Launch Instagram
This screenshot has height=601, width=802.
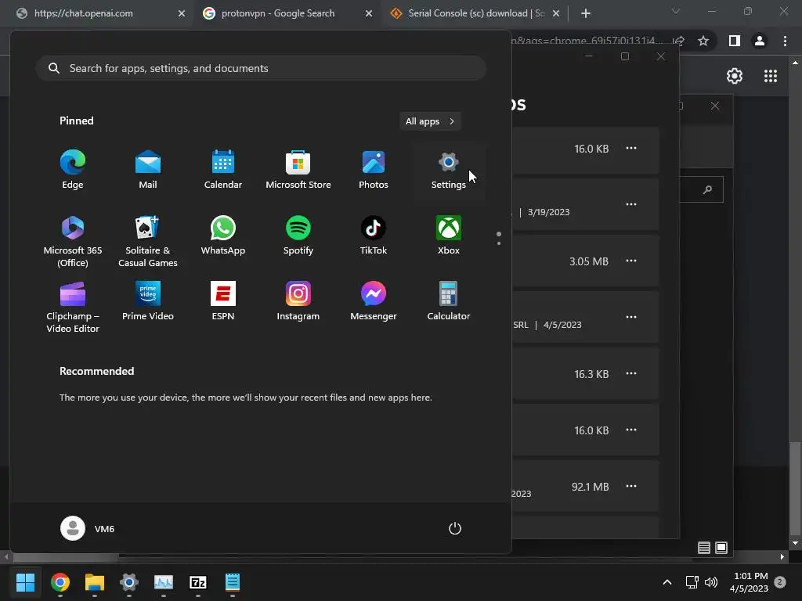coord(298,301)
